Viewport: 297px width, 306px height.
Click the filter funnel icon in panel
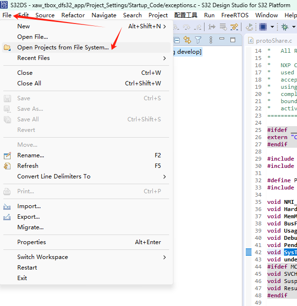198,40
